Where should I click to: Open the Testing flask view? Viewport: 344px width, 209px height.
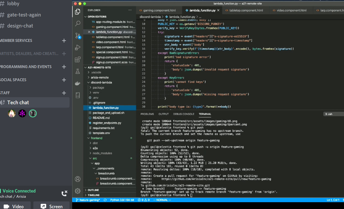click(x=78, y=71)
